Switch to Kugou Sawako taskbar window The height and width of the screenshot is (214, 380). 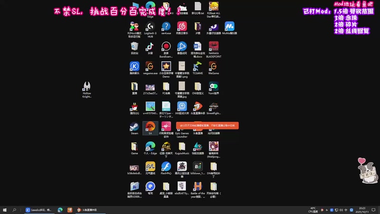[x=39, y=210]
